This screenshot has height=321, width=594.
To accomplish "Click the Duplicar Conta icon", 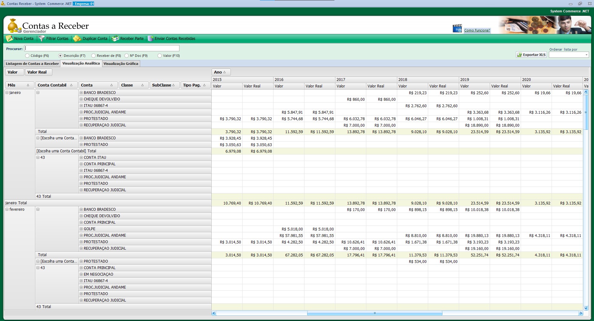I will [77, 39].
